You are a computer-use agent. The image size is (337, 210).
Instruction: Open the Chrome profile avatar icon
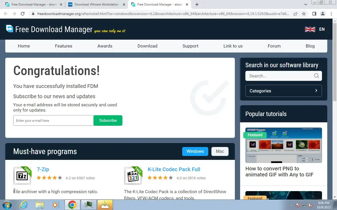pyautogui.click(x=323, y=14)
